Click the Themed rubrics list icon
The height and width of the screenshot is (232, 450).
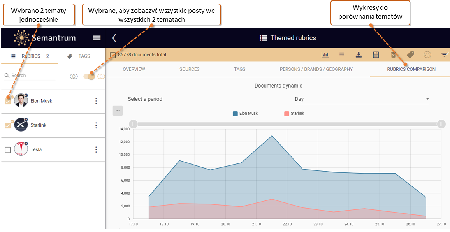263,38
